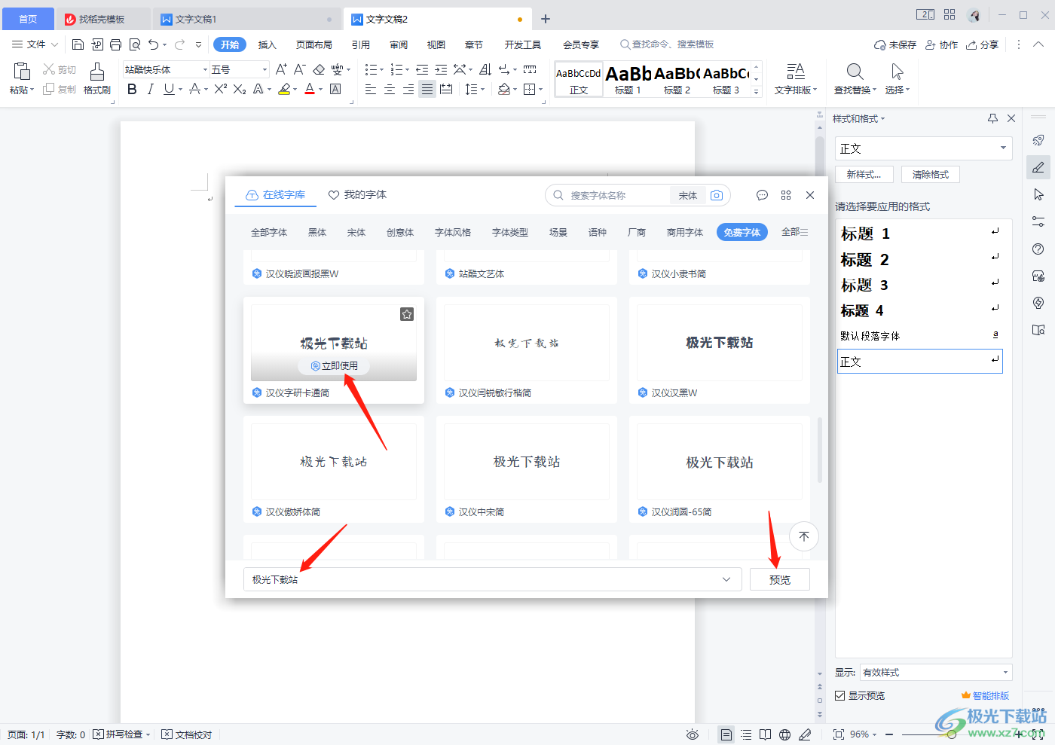Viewport: 1055px width, 745px height.
Task: Open Print Preview from quick access toolbar
Action: (x=135, y=44)
